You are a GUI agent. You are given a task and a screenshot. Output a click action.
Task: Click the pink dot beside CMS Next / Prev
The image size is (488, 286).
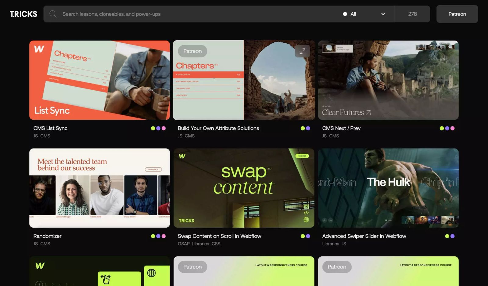pyautogui.click(x=453, y=129)
